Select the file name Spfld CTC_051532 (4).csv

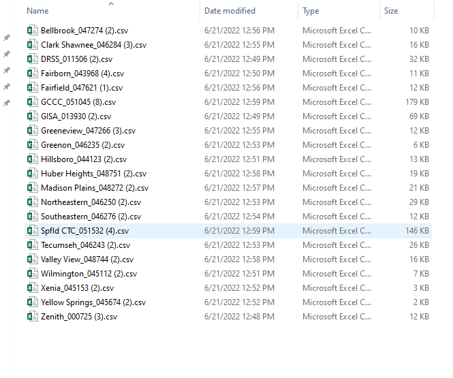[x=84, y=230]
